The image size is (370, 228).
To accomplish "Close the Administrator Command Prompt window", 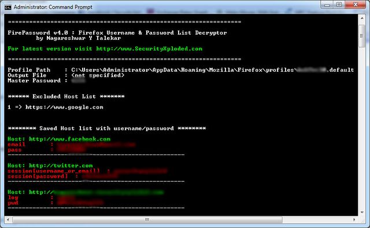I will [x=356, y=5].
